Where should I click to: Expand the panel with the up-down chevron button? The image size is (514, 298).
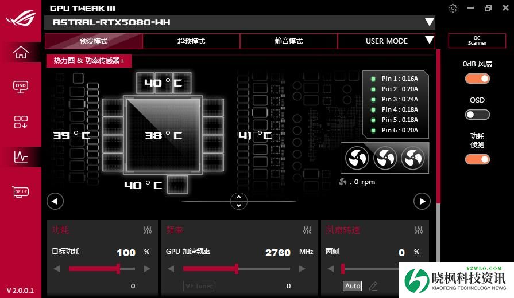pos(238,201)
